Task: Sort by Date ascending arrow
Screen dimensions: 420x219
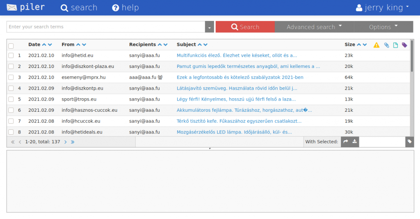Action: (x=44, y=45)
